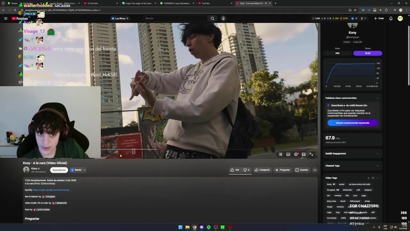Click the 'skaiwater' video tag
Screen dimensions: 410x231
[347, 190]
